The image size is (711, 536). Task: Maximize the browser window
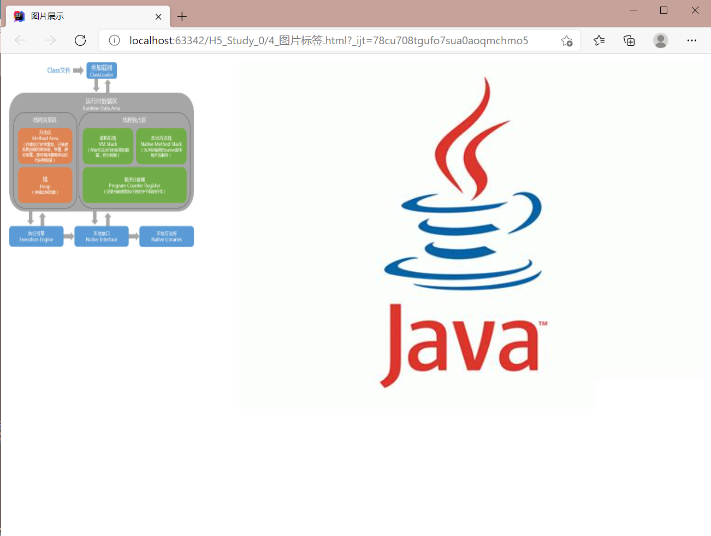(664, 10)
